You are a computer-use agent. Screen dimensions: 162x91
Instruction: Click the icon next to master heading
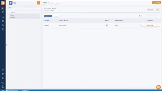(x=48, y=2)
